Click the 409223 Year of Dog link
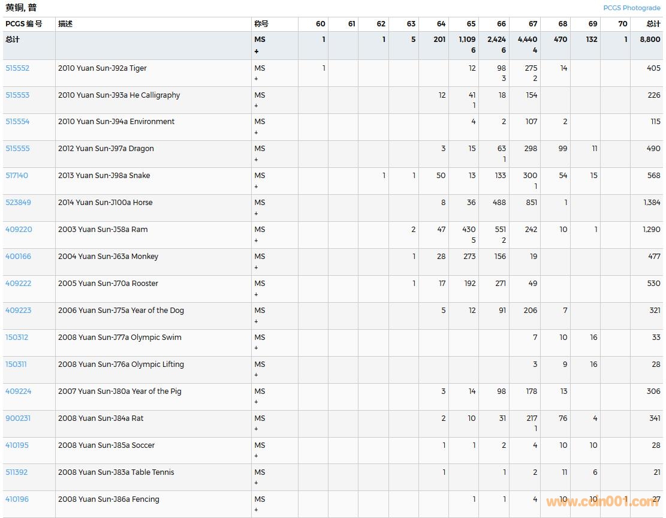Screen dimensions: 666x518 [x=18, y=311]
